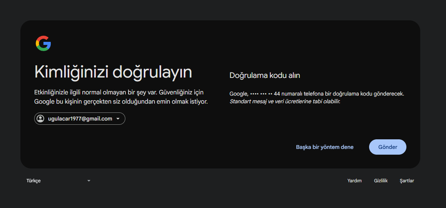The image size is (446, 208).
Task: Click the Google logo icon
Action: [x=43, y=43]
